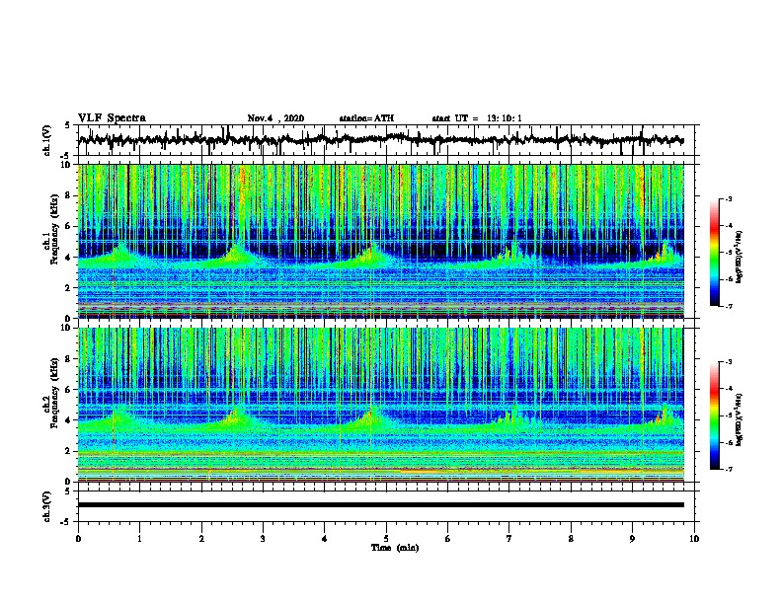Click the "station=ATH" label
The image size is (782, 604).
[x=366, y=118]
